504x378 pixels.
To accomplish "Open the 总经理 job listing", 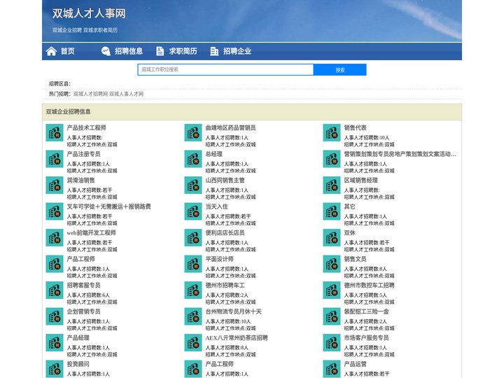I will click(213, 154).
